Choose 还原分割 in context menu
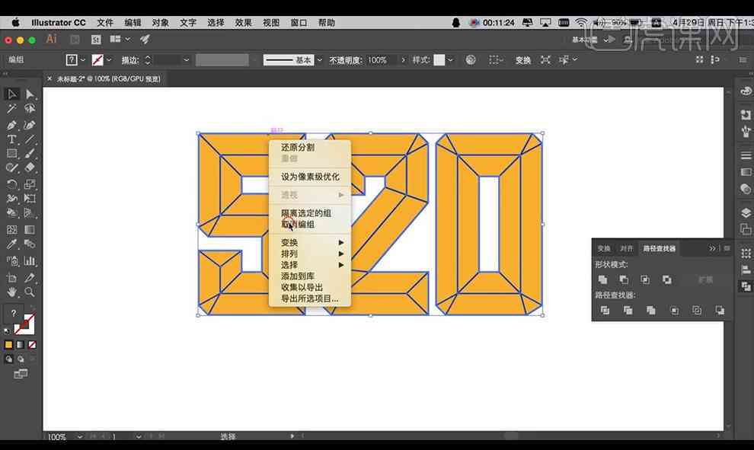The width and height of the screenshot is (754, 450). [298, 148]
